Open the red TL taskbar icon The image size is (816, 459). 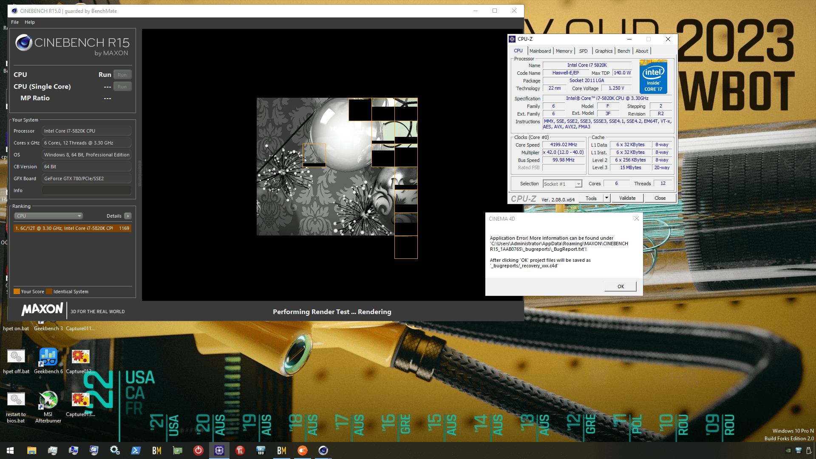click(240, 450)
